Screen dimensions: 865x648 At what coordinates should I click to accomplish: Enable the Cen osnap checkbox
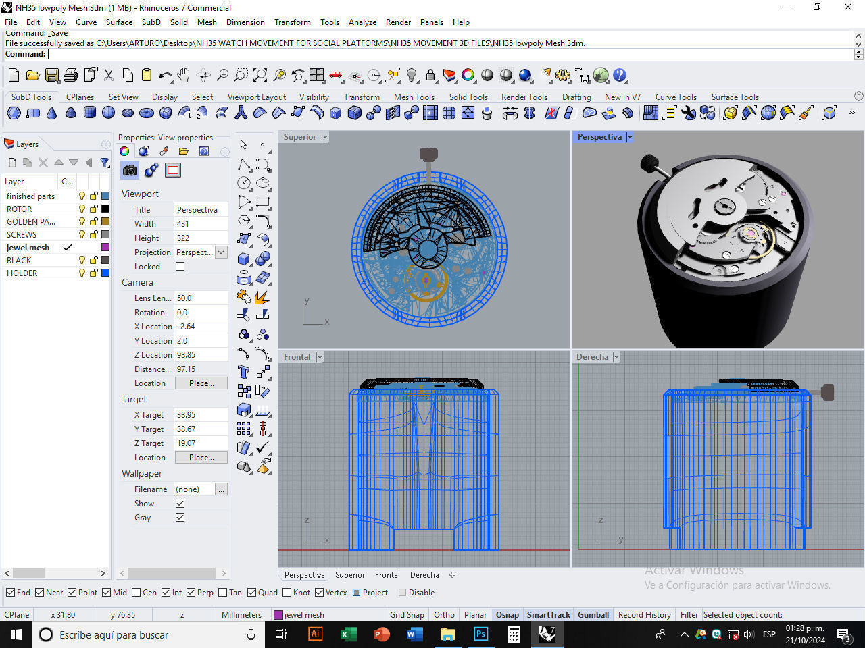point(137,593)
